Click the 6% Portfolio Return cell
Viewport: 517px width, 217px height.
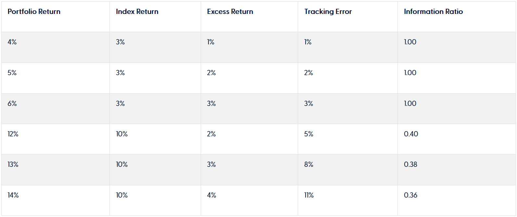(12, 104)
